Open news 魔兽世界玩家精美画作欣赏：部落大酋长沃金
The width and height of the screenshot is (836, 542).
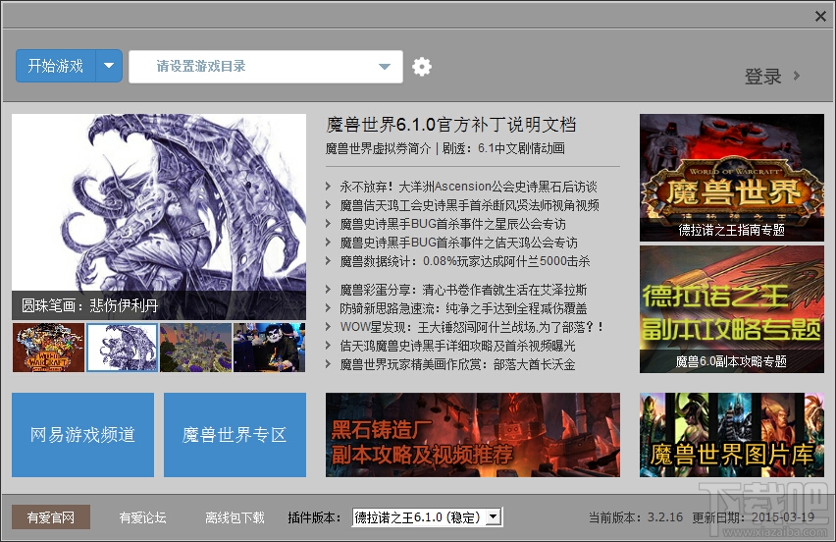coord(457,364)
